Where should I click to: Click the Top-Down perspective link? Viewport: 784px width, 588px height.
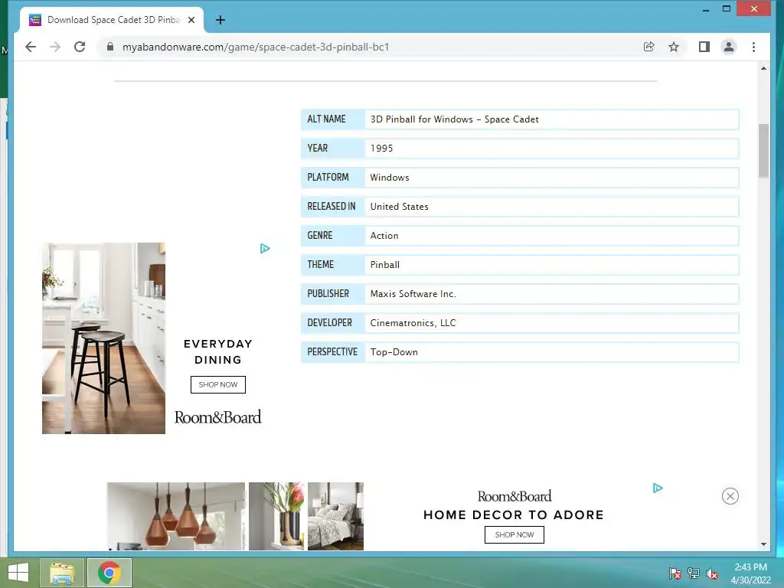[x=394, y=352]
